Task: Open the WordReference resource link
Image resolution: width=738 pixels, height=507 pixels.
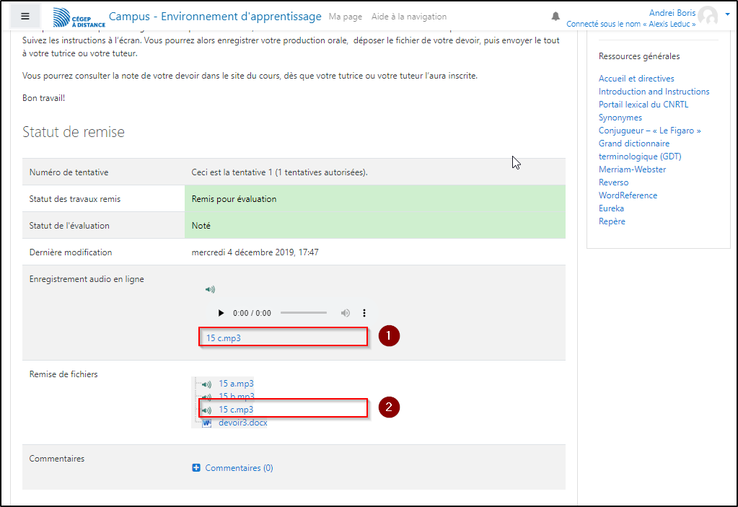Action: pyautogui.click(x=628, y=195)
